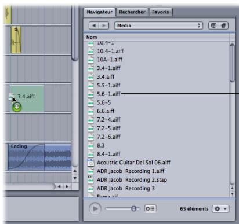Play the selected file preview
The width and height of the screenshot is (239, 224).
point(95,208)
